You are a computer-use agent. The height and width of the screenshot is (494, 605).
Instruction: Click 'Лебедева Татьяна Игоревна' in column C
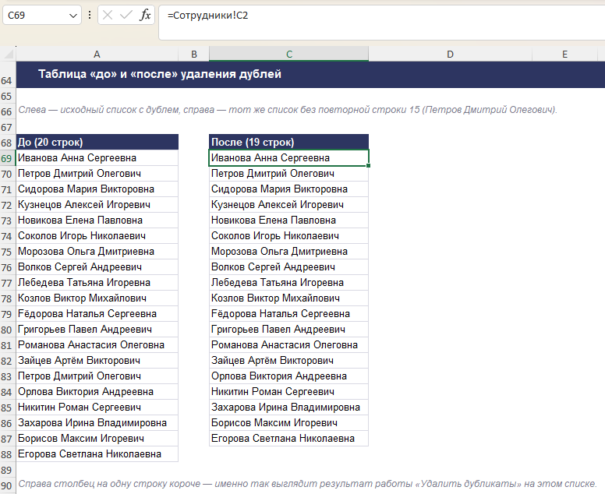289,282
